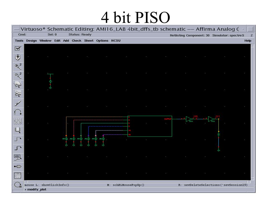Open the Command Options form icon
The width and height of the screenshot is (268, 201).
point(18,176)
